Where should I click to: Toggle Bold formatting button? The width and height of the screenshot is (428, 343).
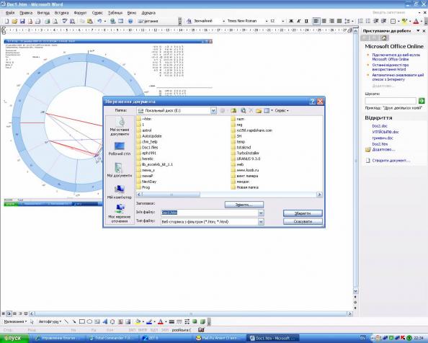click(x=291, y=21)
